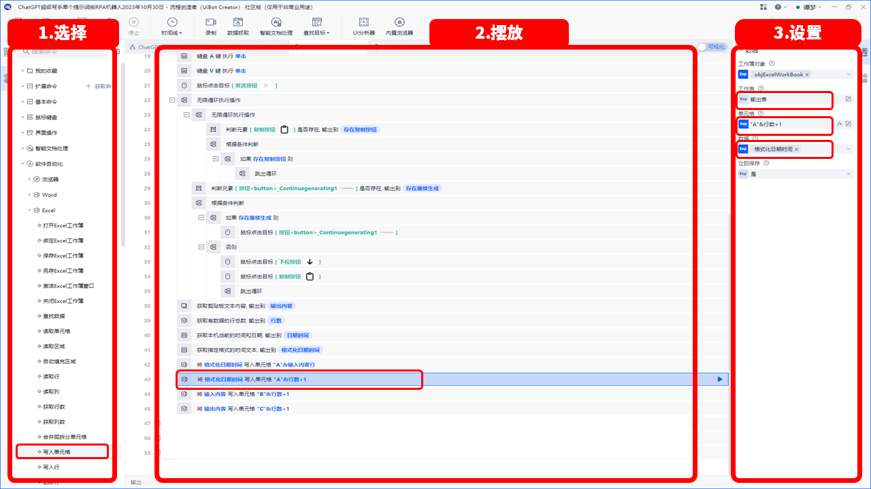Select the 绑定Excel工作簿 command
Viewport: 871px width, 489px height.
63,240
